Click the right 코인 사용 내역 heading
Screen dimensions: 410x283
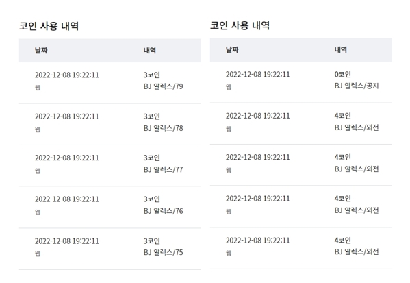point(240,25)
